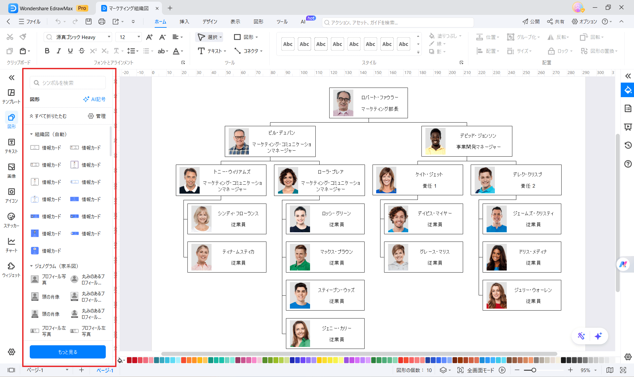
Task: Select the 選択 selection tool
Action: (209, 37)
